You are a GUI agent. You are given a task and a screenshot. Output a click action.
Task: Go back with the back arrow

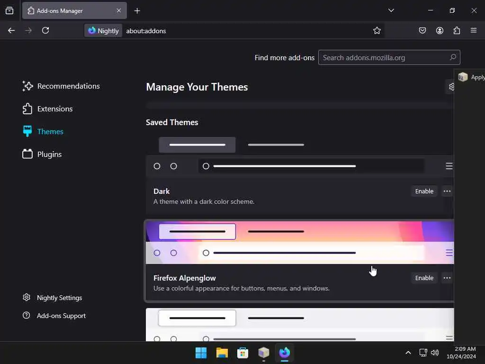11,30
